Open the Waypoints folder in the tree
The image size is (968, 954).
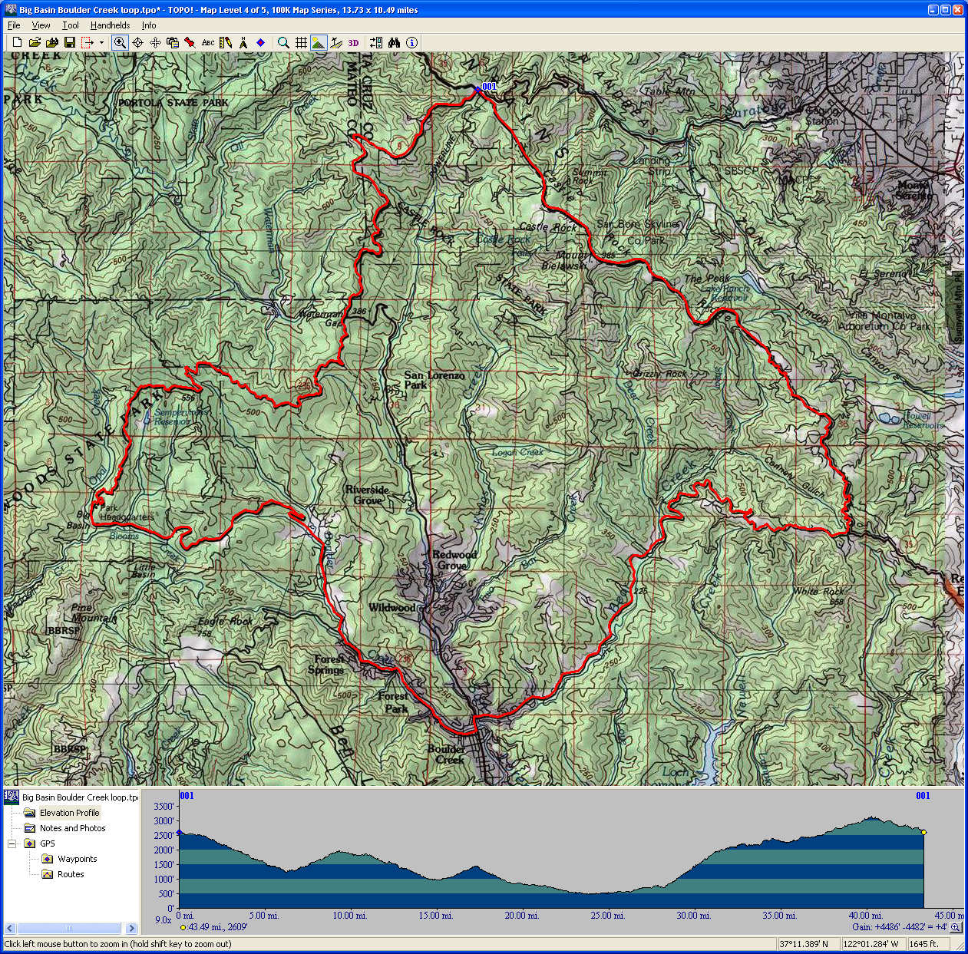(77, 859)
